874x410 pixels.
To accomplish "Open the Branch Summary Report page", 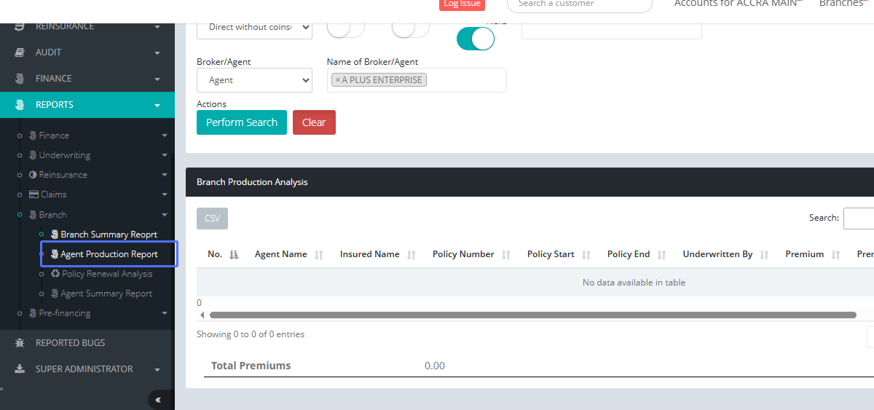I will pos(109,234).
